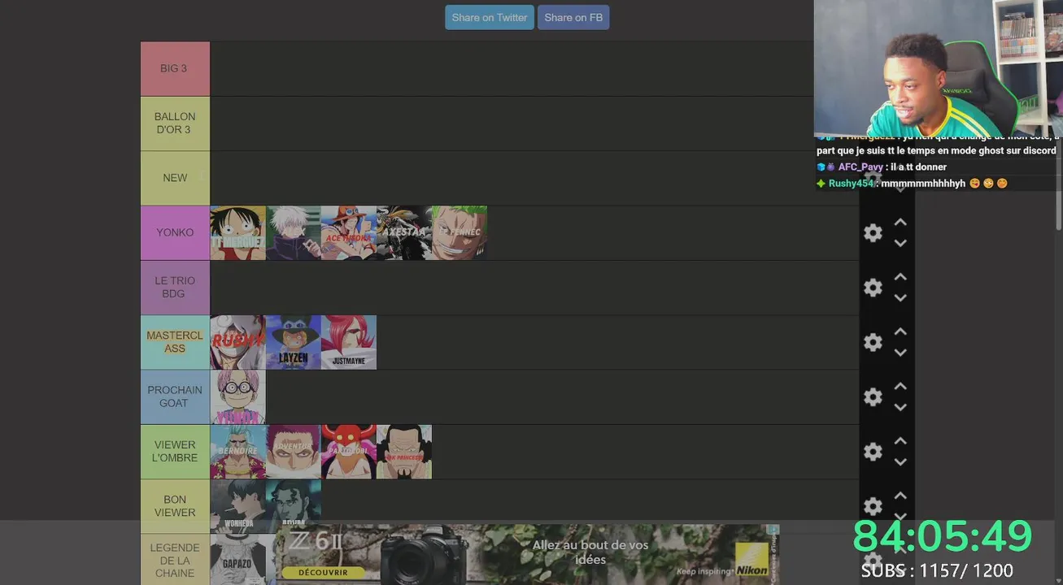This screenshot has height=585, width=1063.
Task: Click AFC_Pavy username in chat
Action: tap(860, 167)
